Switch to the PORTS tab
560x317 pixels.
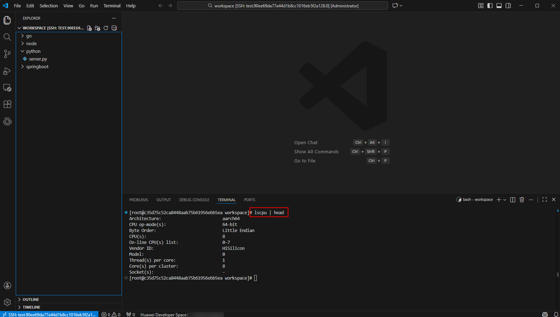[250, 200]
